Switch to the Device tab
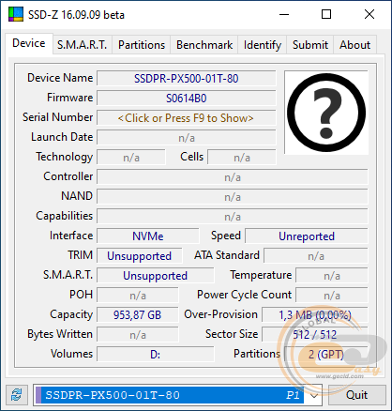The width and height of the screenshot is (392, 411). click(29, 43)
